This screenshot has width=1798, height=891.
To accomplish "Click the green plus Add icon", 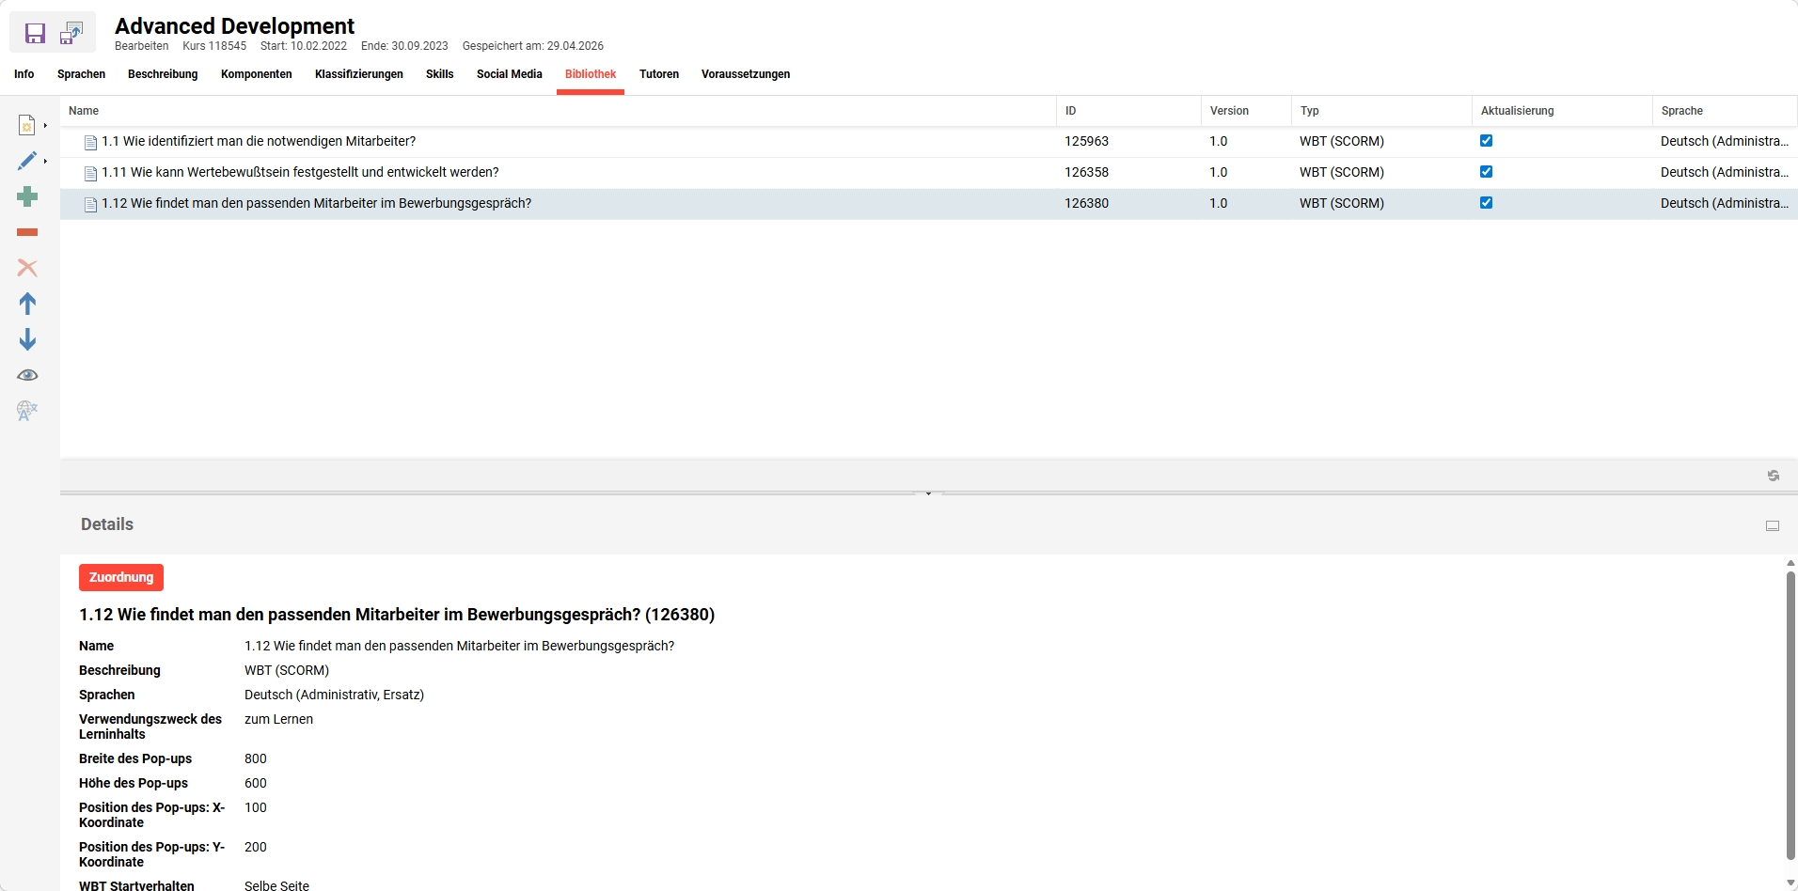I will pyautogui.click(x=27, y=196).
